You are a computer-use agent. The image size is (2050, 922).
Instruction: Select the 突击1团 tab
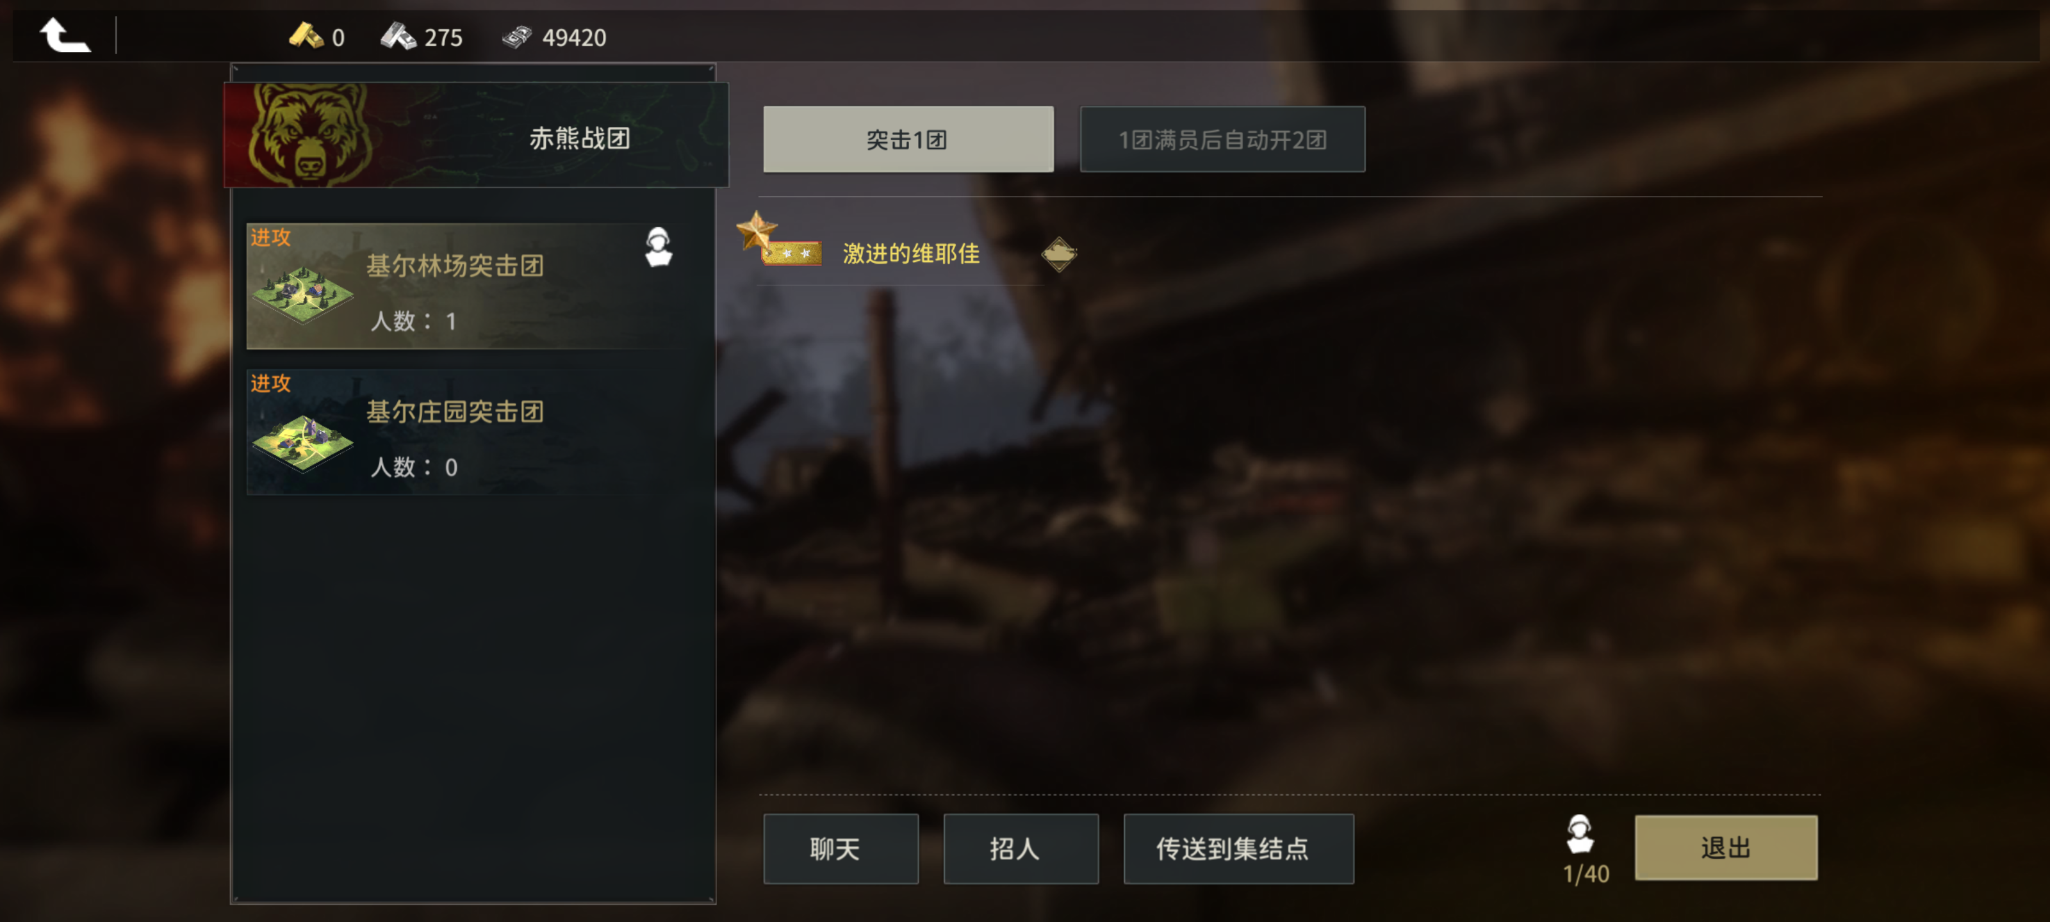tap(908, 139)
